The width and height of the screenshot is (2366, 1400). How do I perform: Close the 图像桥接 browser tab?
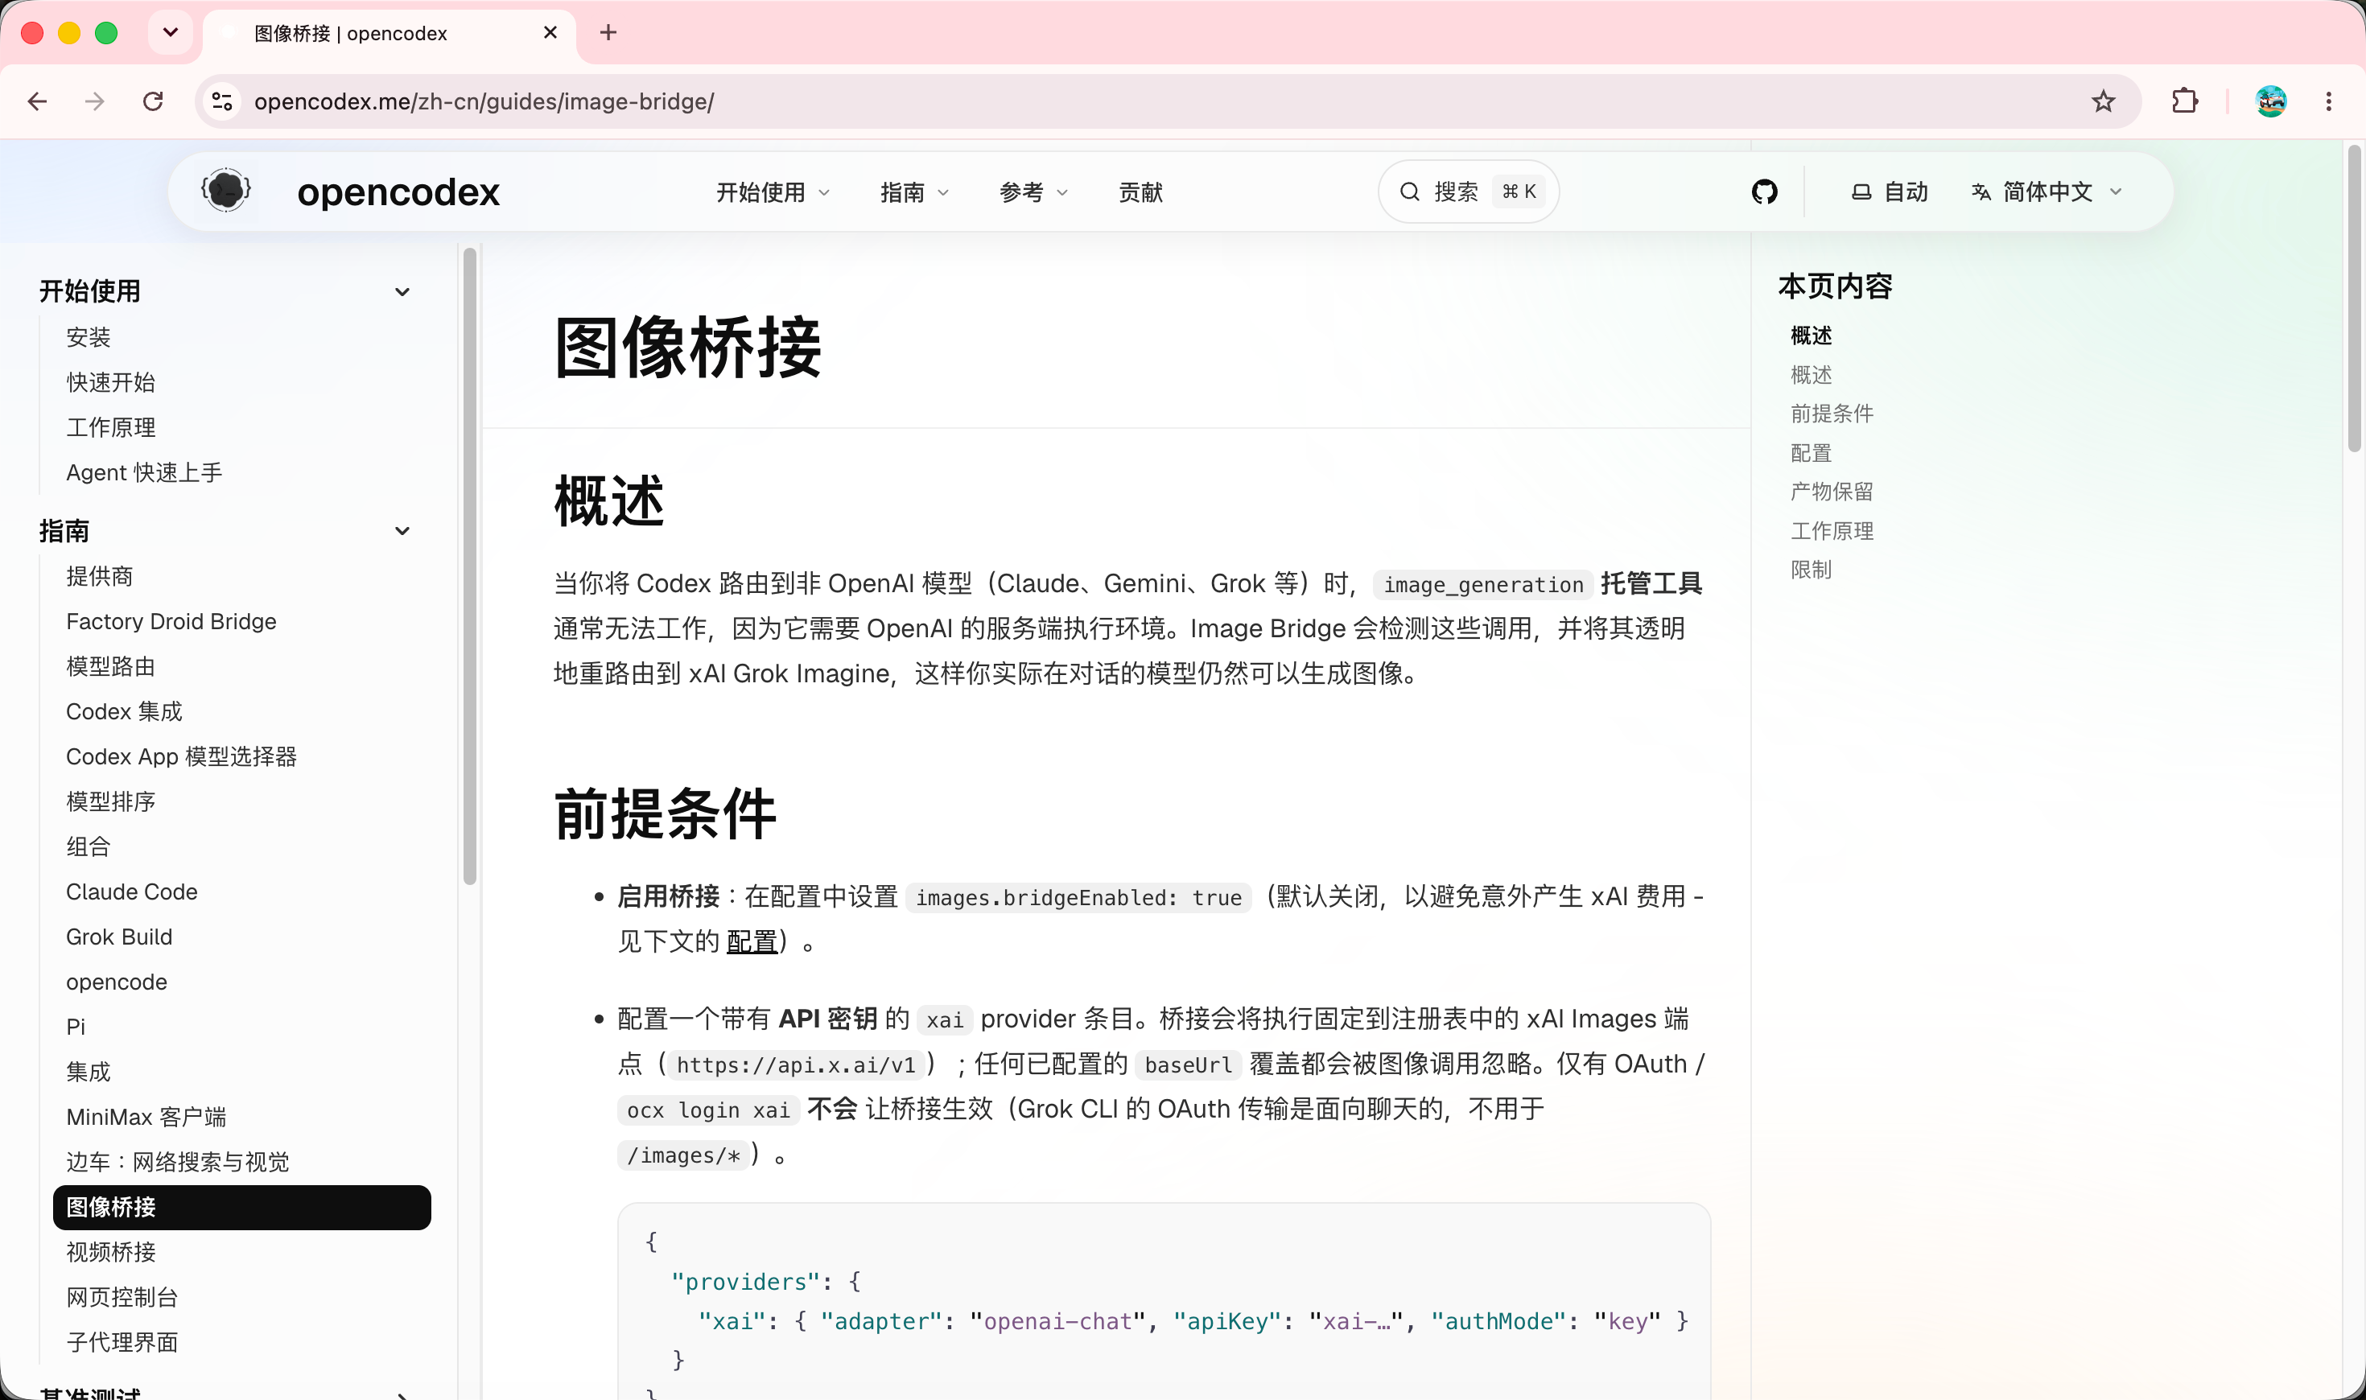tap(550, 33)
